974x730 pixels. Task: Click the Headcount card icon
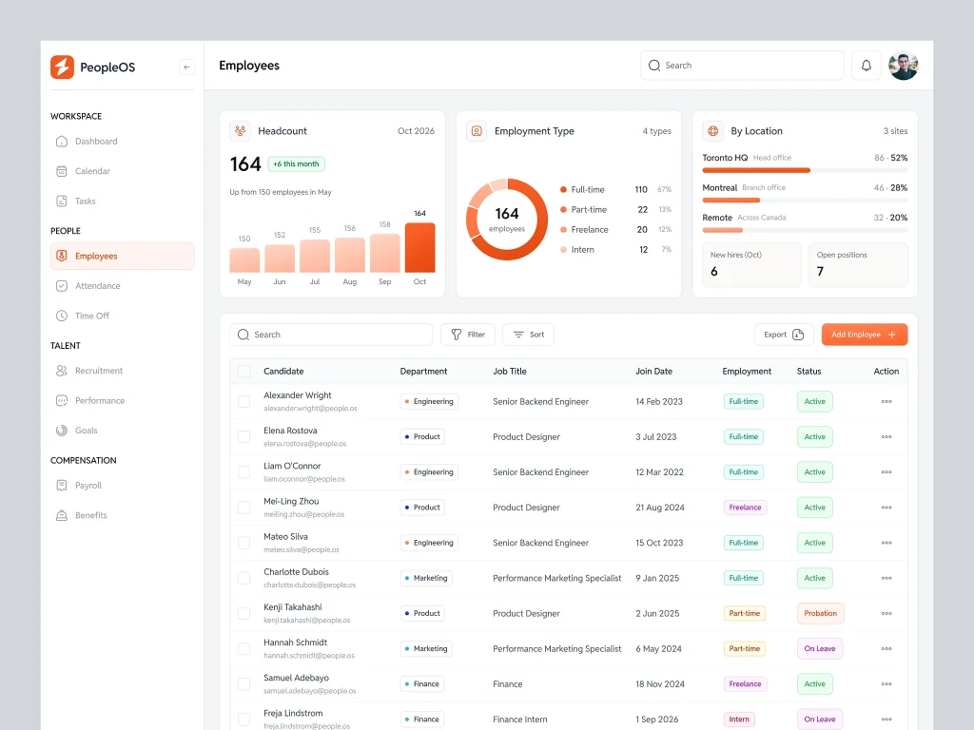241,131
